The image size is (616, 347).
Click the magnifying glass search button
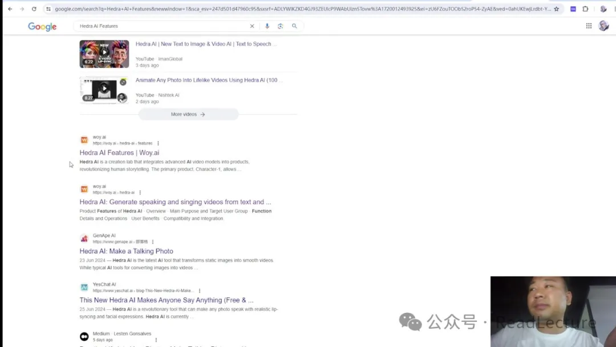tap(294, 26)
